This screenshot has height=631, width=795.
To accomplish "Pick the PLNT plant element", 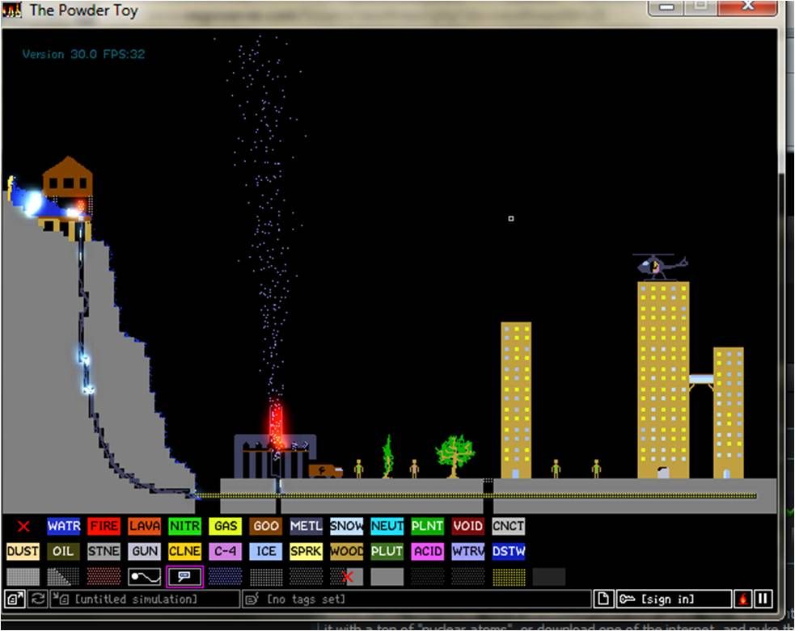I will pyautogui.click(x=427, y=526).
